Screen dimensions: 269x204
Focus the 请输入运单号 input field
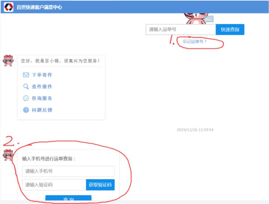point(181,30)
